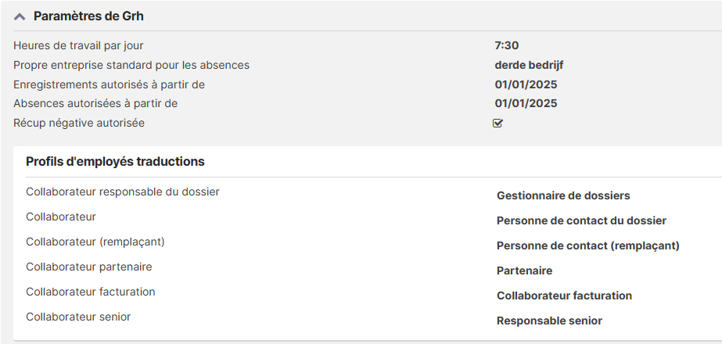Click the Récup négative autorisée label
This screenshot has height=344, width=722.
(x=79, y=123)
